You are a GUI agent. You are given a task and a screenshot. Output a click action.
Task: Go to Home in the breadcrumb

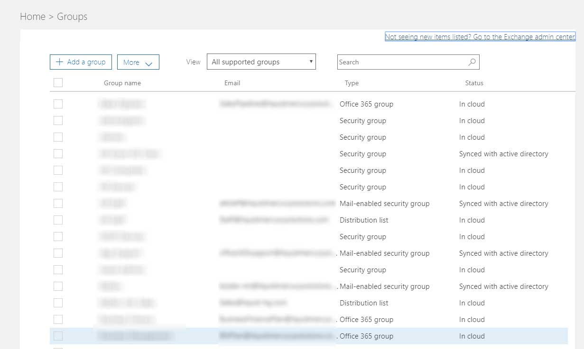point(32,17)
